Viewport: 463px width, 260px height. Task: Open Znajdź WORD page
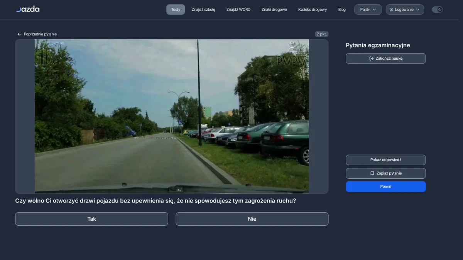[x=238, y=10]
